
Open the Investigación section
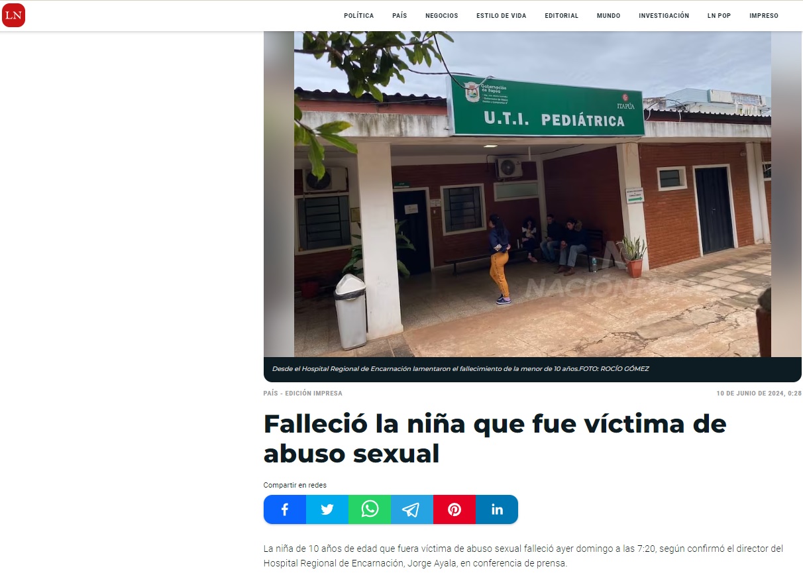click(664, 16)
